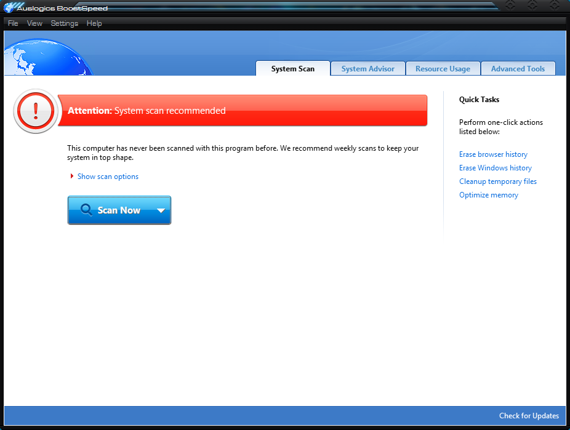Click the Quick Tasks heading
570x430 pixels.
click(479, 100)
